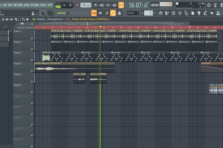Viewport: 223px width, 148px height.
Task: Open the ADD menu
Action: coord(10,5)
